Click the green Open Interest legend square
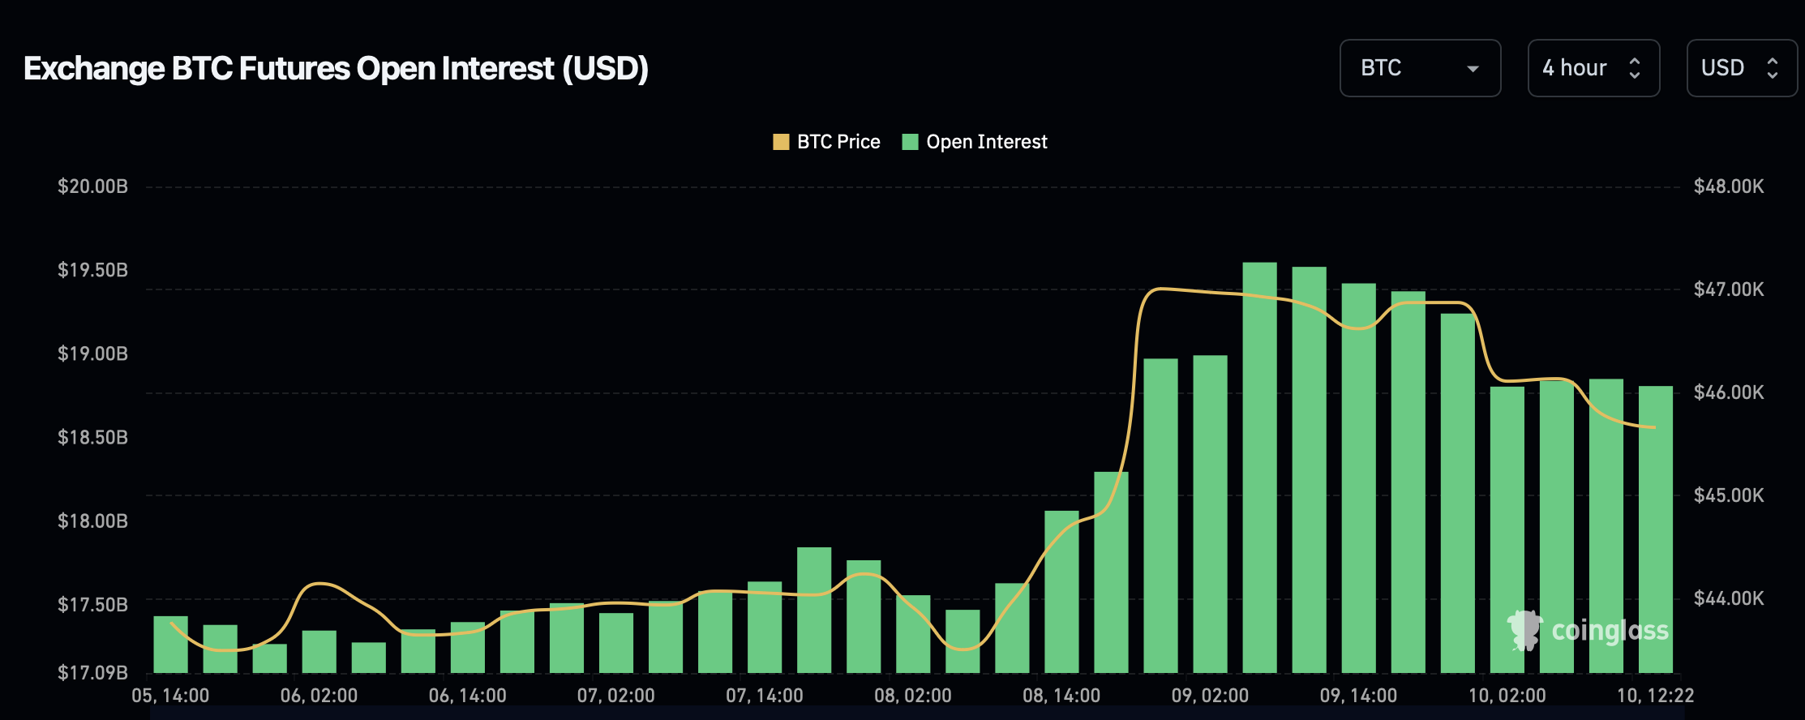This screenshot has width=1805, height=720. point(910,142)
